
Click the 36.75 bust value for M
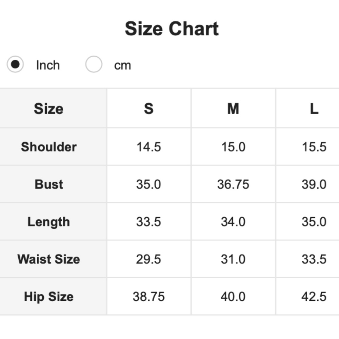[x=233, y=184]
